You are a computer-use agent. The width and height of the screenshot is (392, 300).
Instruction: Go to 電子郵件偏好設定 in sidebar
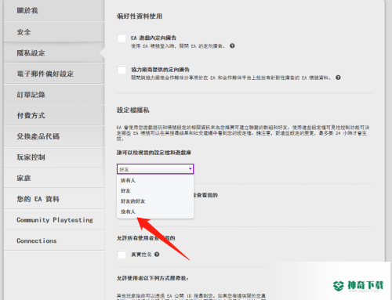click(x=54, y=74)
